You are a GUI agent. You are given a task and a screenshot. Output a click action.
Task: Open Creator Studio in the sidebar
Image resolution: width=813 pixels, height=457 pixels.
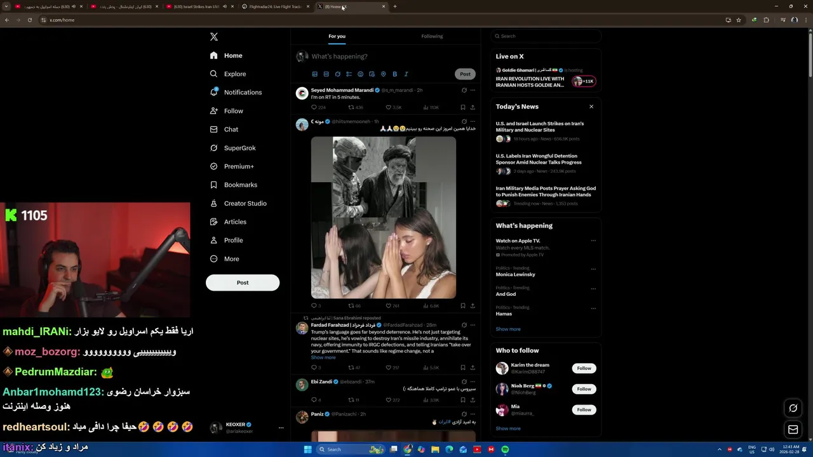pos(238,203)
